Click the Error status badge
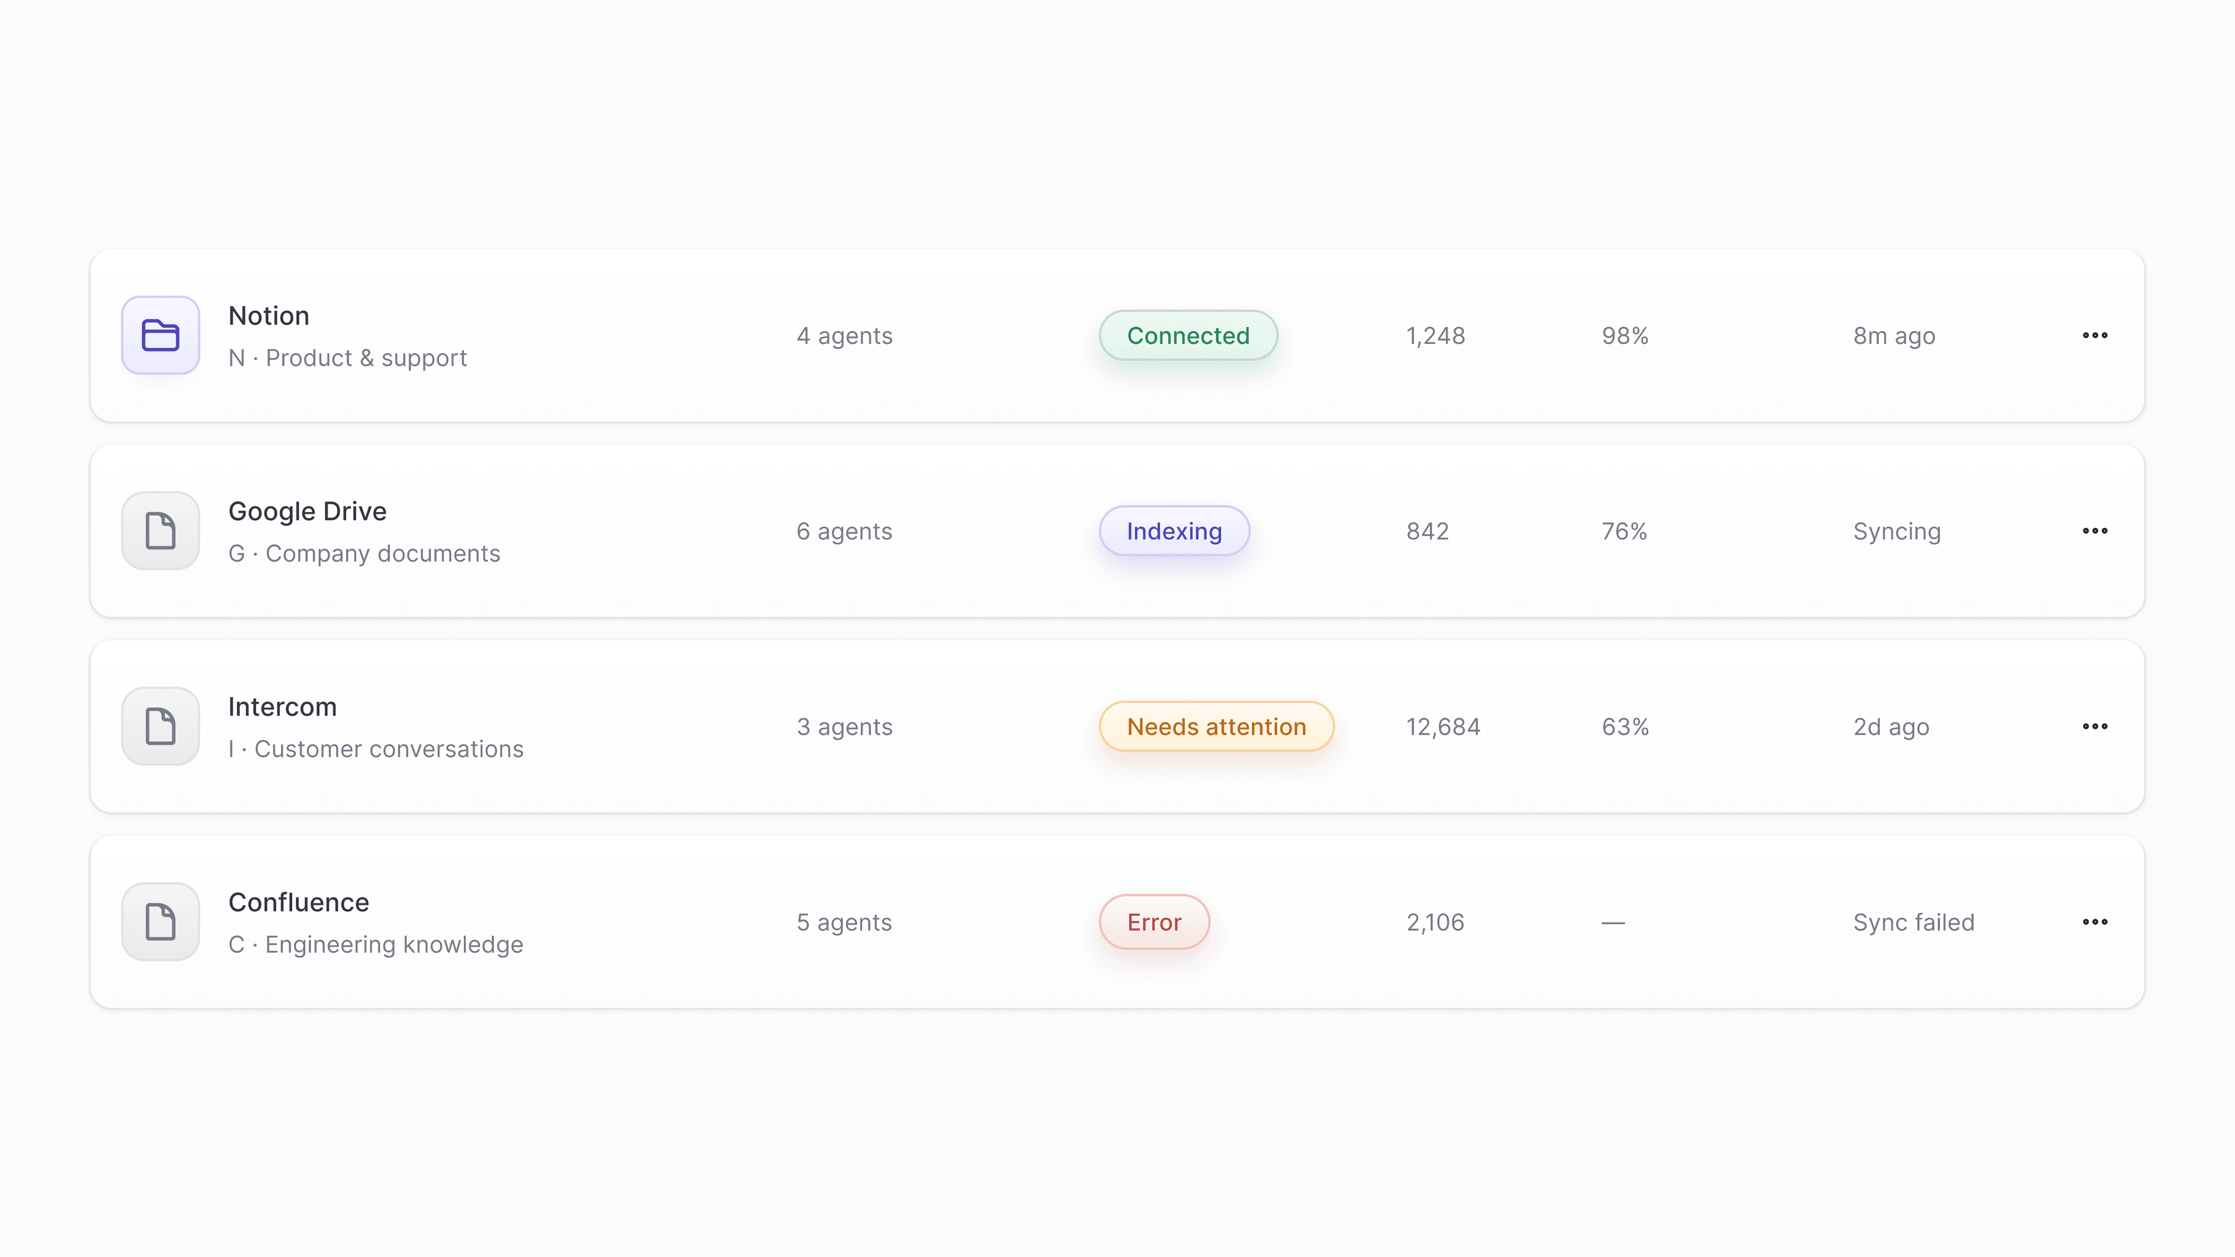Image resolution: width=2235 pixels, height=1257 pixels. click(1154, 921)
